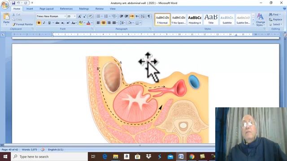Open File Explorer from the taskbar

[116, 157]
